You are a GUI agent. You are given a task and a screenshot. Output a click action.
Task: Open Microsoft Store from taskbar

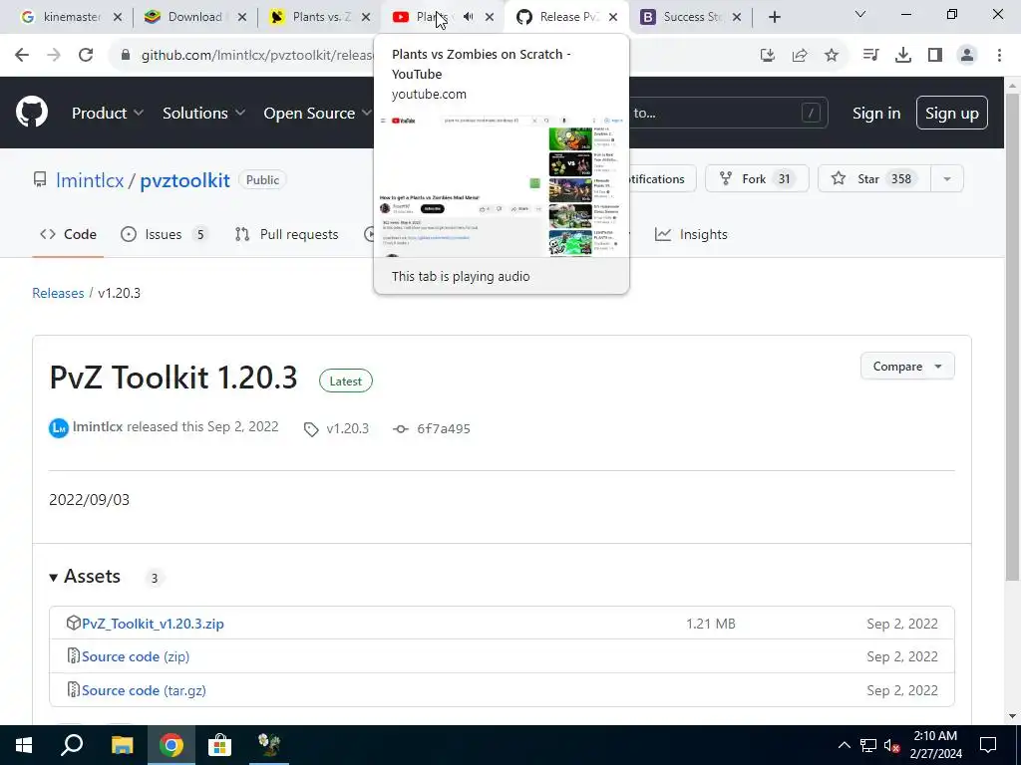click(219, 745)
